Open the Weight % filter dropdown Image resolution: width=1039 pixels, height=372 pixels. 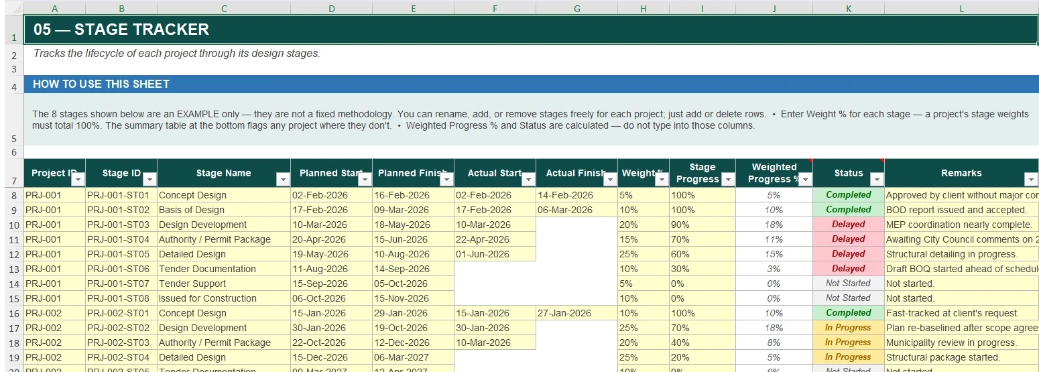(x=661, y=180)
